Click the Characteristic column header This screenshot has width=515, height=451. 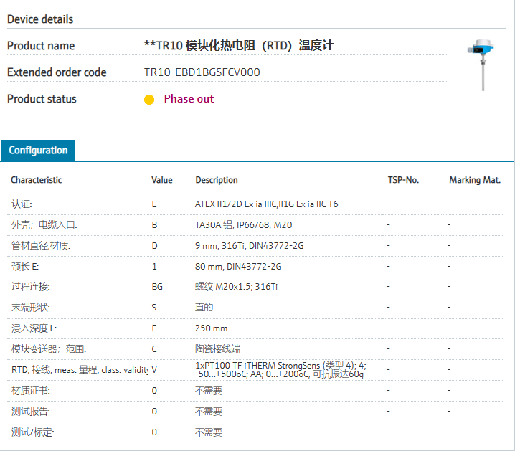pos(36,180)
